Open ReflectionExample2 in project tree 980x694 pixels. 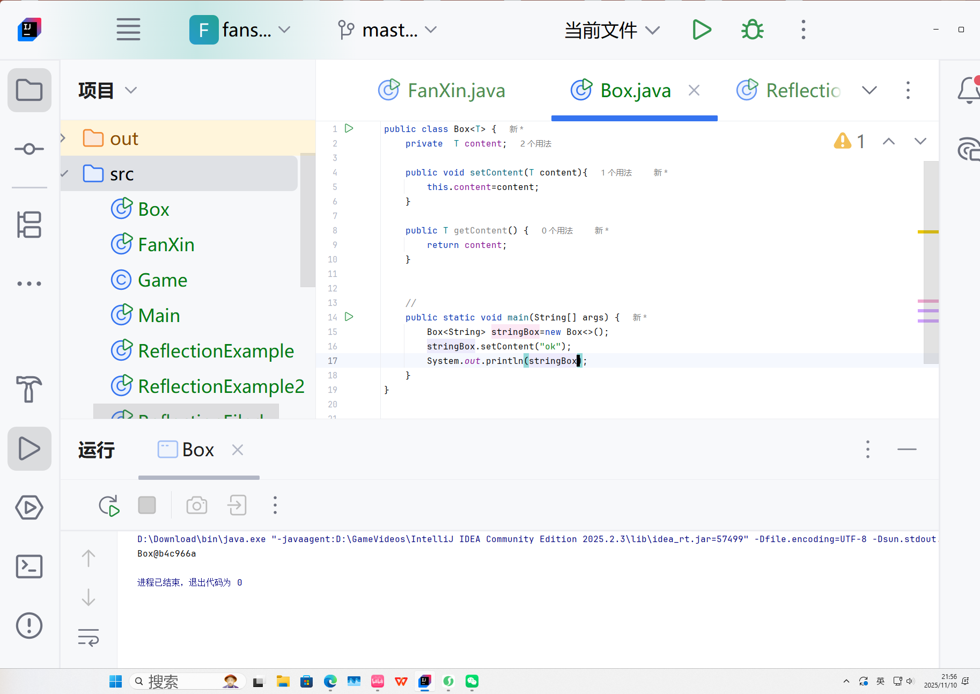point(208,386)
